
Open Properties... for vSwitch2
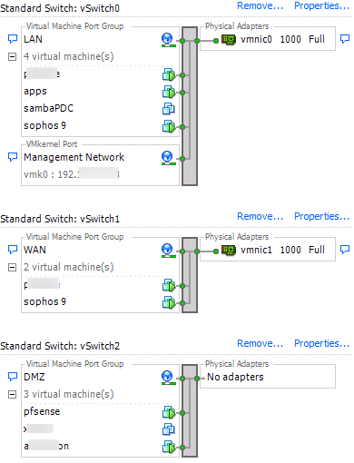[321, 343]
